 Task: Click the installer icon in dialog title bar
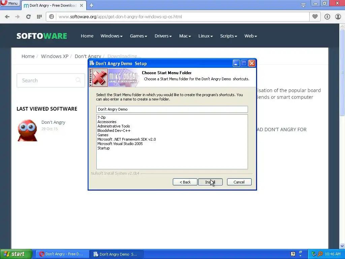(x=92, y=63)
